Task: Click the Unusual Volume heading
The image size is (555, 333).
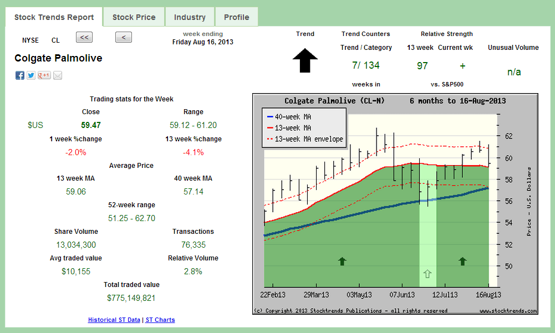Action: click(513, 48)
